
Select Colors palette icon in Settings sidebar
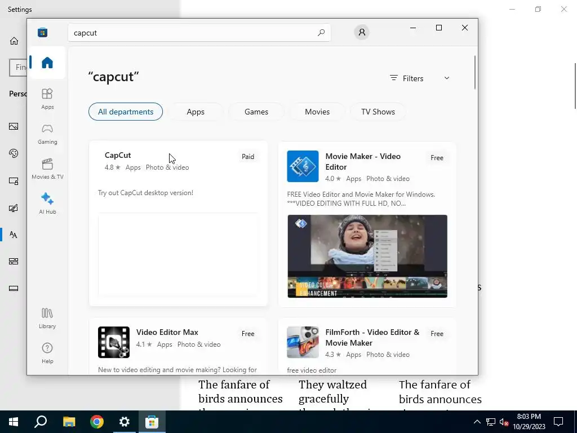14,153
